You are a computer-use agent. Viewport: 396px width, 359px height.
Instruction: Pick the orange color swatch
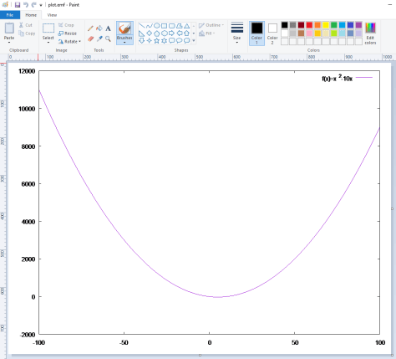pos(317,25)
